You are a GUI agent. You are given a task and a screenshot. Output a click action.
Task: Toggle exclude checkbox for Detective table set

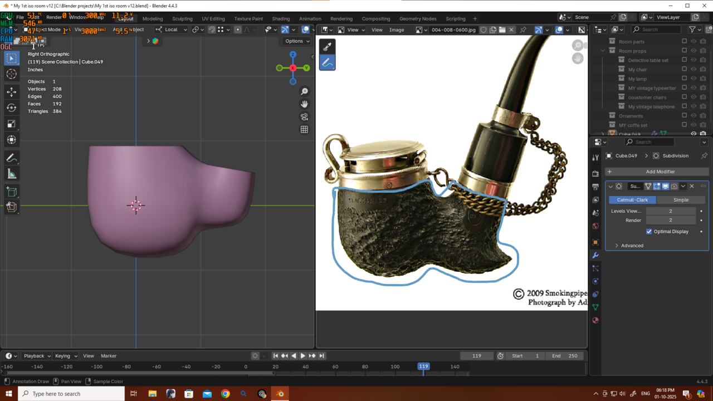point(685,60)
